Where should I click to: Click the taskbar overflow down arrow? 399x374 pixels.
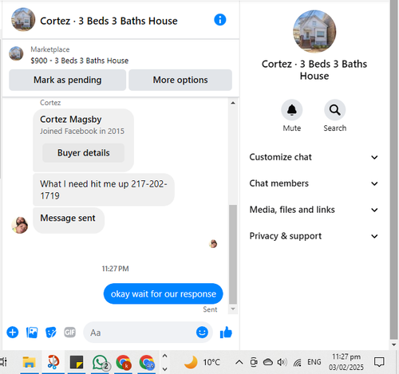[x=164, y=369]
